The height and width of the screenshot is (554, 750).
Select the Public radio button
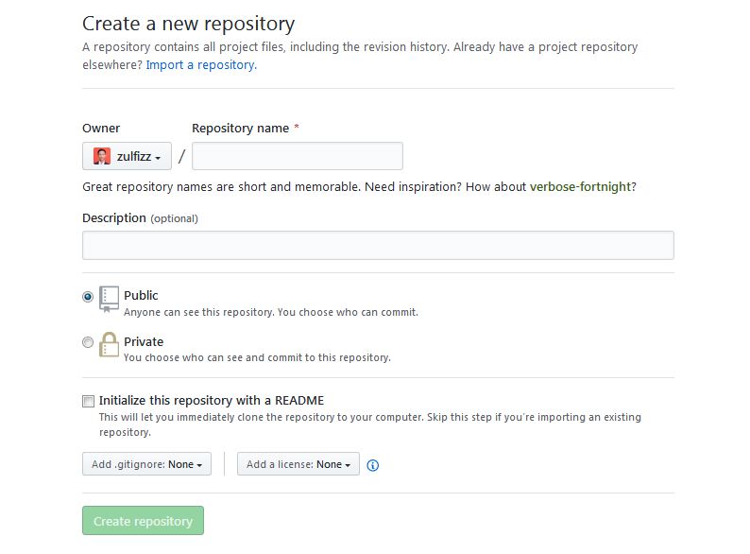pyautogui.click(x=88, y=297)
